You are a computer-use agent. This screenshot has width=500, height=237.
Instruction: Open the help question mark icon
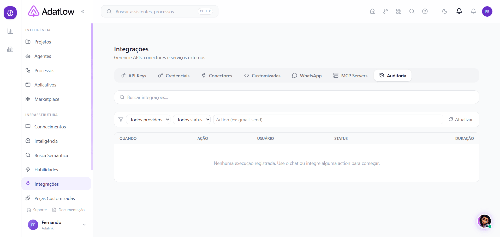pyautogui.click(x=425, y=11)
